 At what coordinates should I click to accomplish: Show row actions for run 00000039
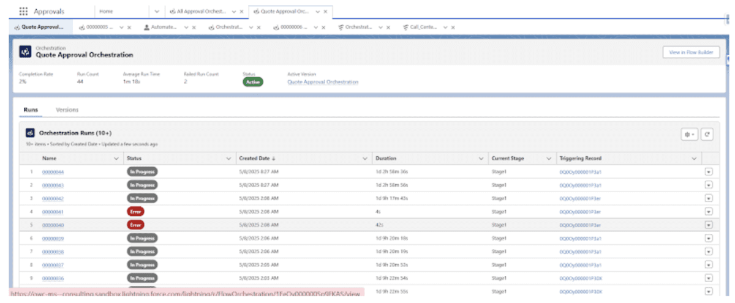[x=709, y=238]
